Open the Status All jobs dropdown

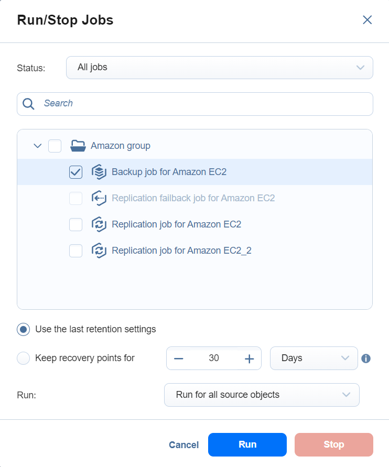coord(219,68)
